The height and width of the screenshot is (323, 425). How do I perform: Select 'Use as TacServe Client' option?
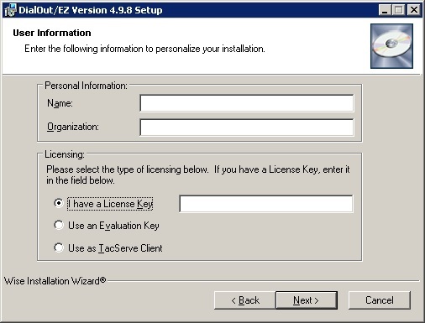[59, 247]
